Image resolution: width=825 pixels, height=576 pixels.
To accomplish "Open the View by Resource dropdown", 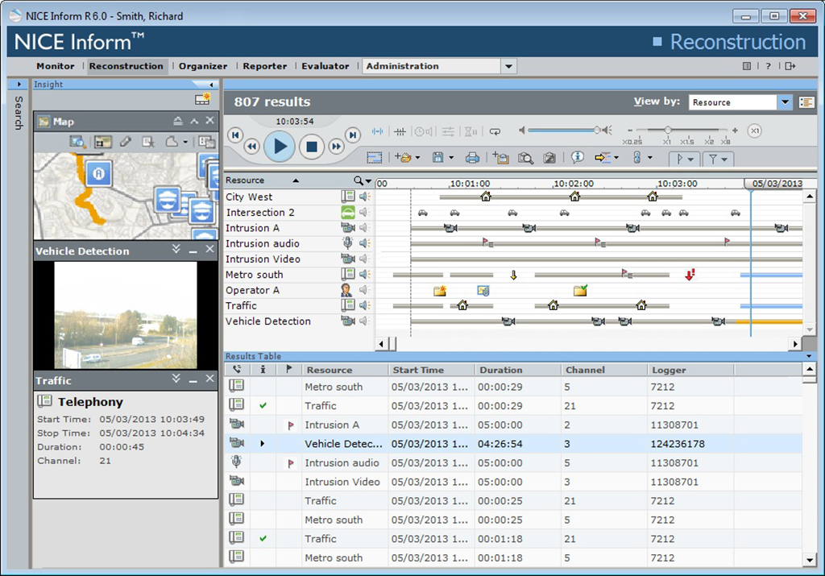I will [x=785, y=102].
